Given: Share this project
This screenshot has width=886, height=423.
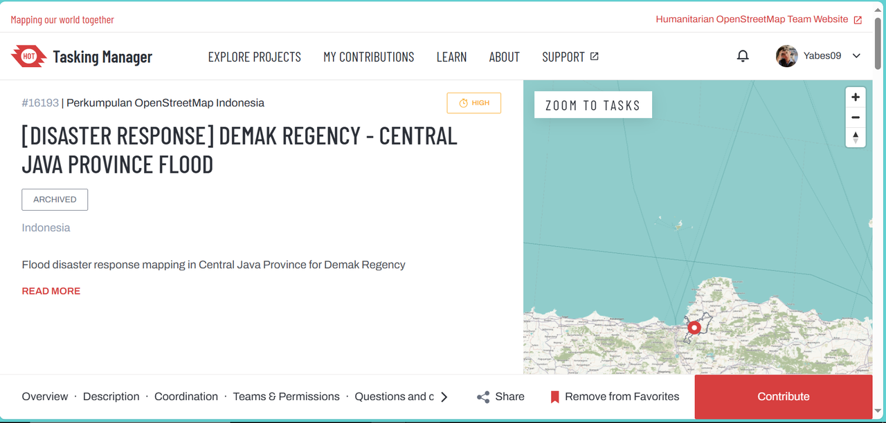Looking at the screenshot, I should coord(500,397).
